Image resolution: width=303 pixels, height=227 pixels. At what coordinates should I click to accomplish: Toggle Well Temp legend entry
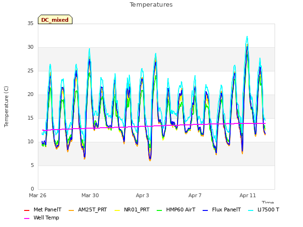(x=42, y=218)
